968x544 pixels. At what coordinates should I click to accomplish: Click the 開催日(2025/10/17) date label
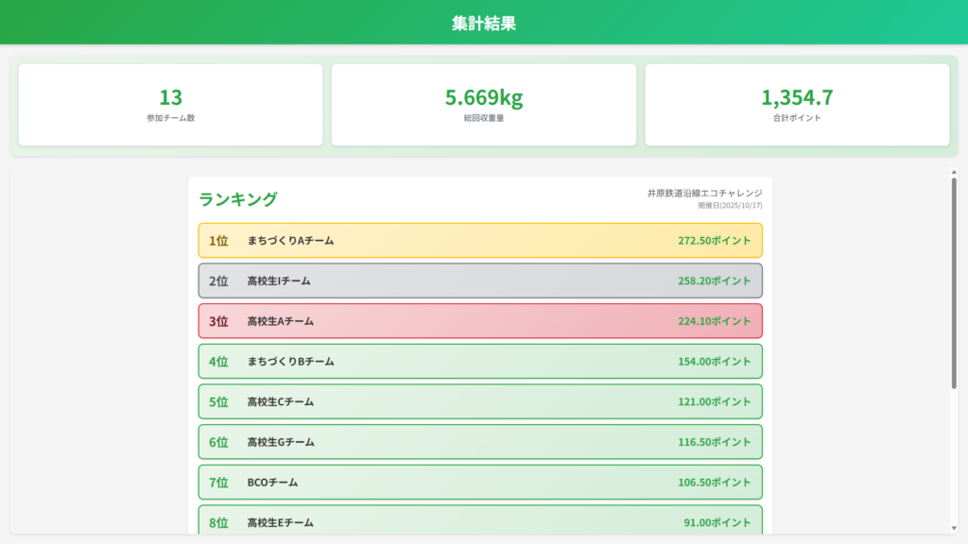click(730, 206)
